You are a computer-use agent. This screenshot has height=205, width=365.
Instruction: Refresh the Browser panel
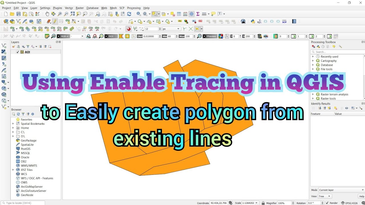click(18, 114)
